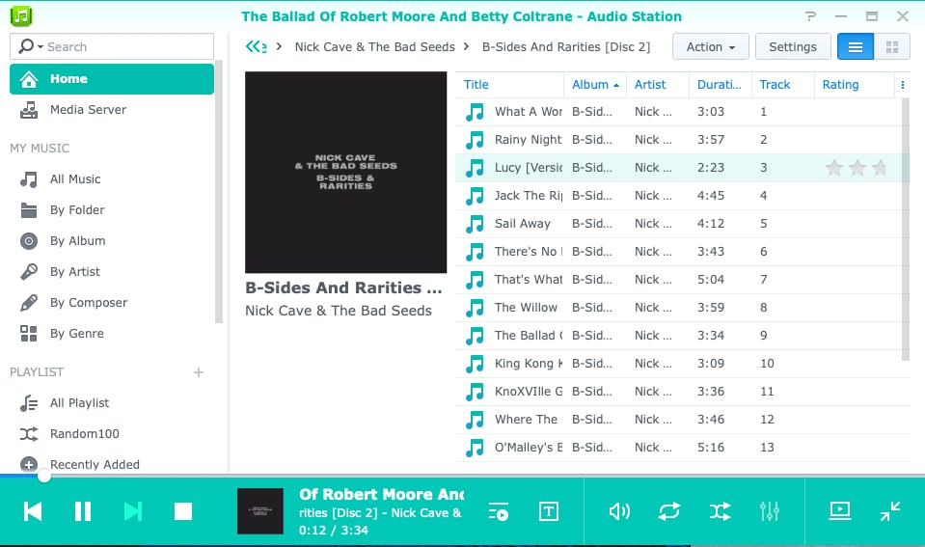This screenshot has height=547, width=925.
Task: Browse music By Composer
Action: (112, 302)
